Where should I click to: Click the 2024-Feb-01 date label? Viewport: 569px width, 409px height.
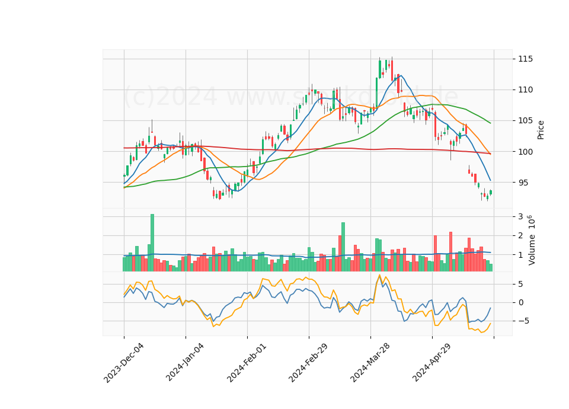(247, 363)
